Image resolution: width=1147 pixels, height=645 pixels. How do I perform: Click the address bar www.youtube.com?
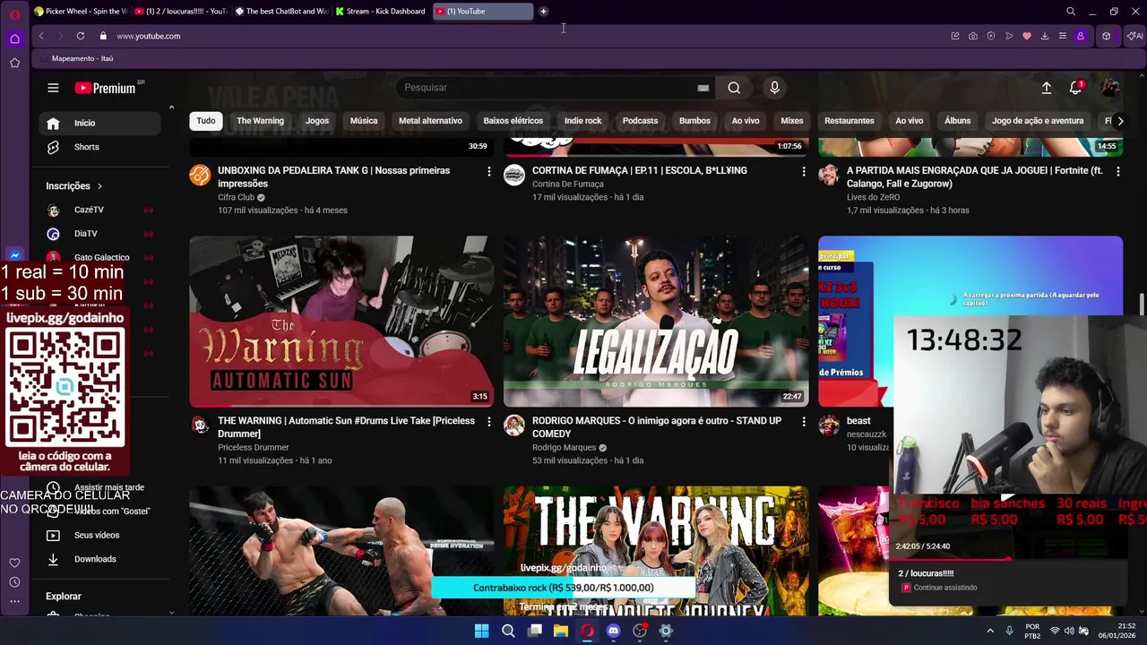tap(149, 36)
